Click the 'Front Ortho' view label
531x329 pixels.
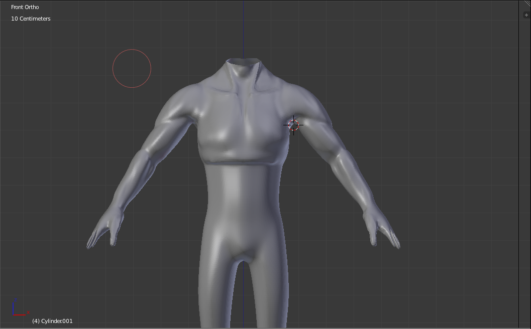(x=25, y=7)
